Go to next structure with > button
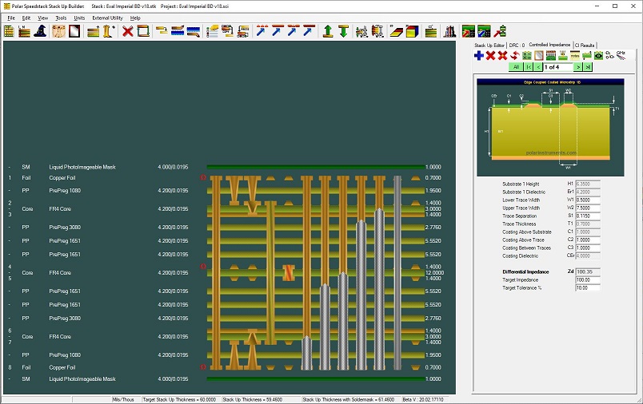 pos(577,67)
